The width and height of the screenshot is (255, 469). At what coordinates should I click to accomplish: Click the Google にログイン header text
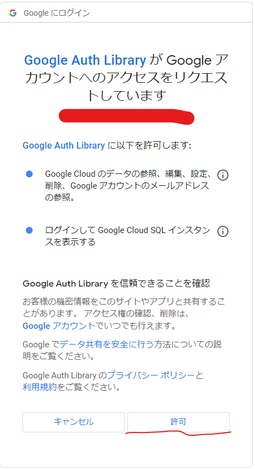[57, 13]
